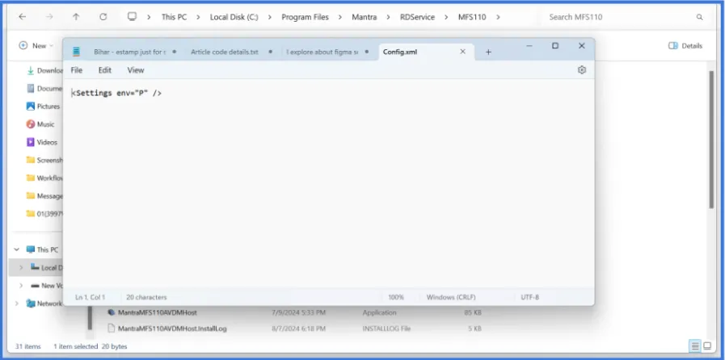Open the Notepad Edit menu
This screenshot has height=360, width=725.
click(x=105, y=70)
